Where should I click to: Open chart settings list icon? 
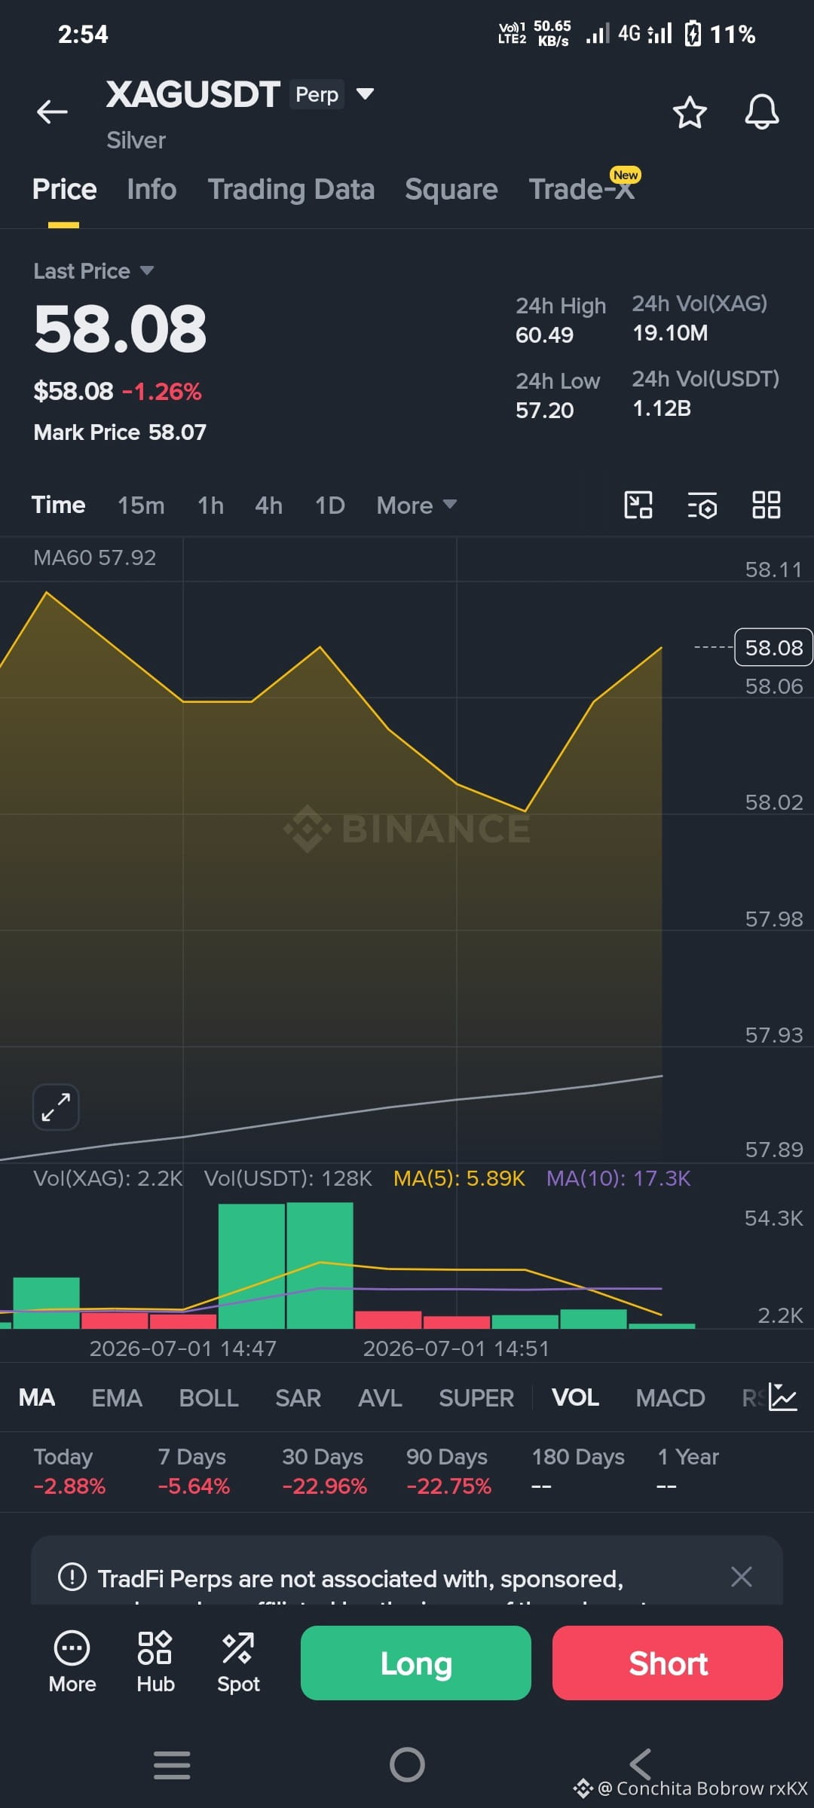click(702, 505)
